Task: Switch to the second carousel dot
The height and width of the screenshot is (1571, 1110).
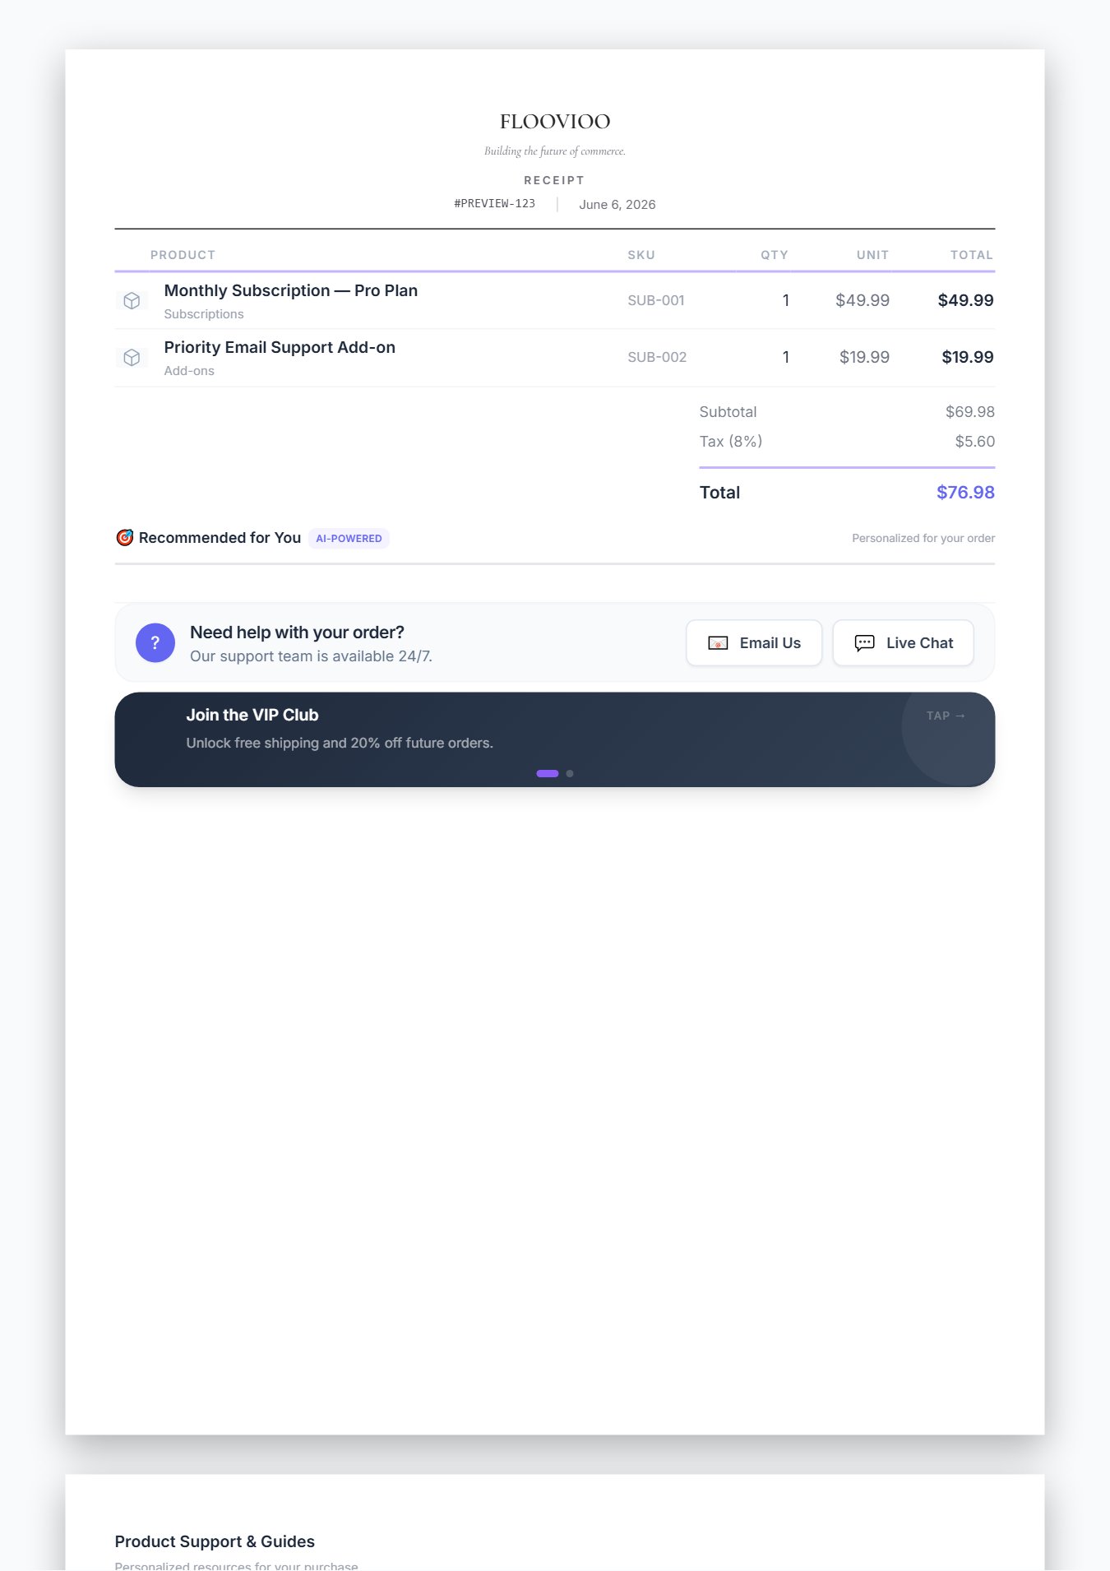Action: tap(570, 774)
